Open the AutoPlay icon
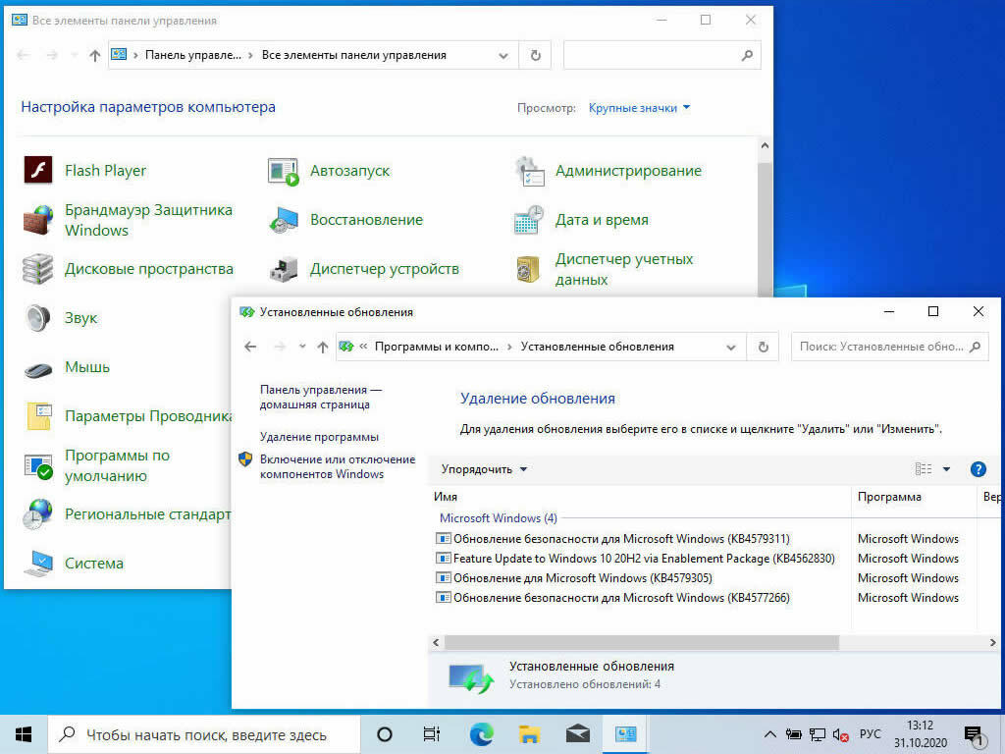1005x754 pixels. click(x=283, y=171)
